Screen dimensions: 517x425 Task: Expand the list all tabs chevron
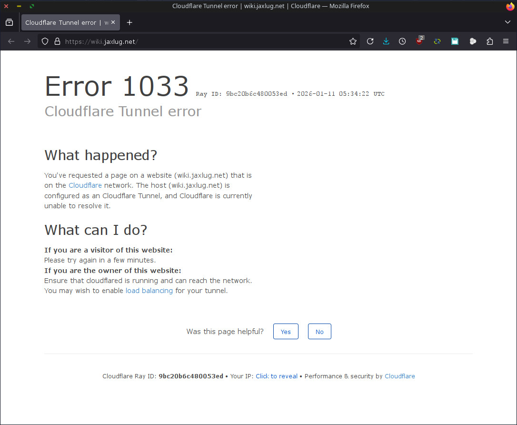tap(507, 22)
